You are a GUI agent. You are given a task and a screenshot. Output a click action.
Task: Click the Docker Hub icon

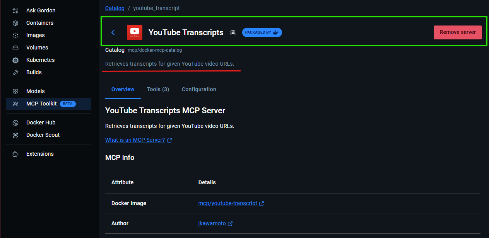(x=15, y=122)
